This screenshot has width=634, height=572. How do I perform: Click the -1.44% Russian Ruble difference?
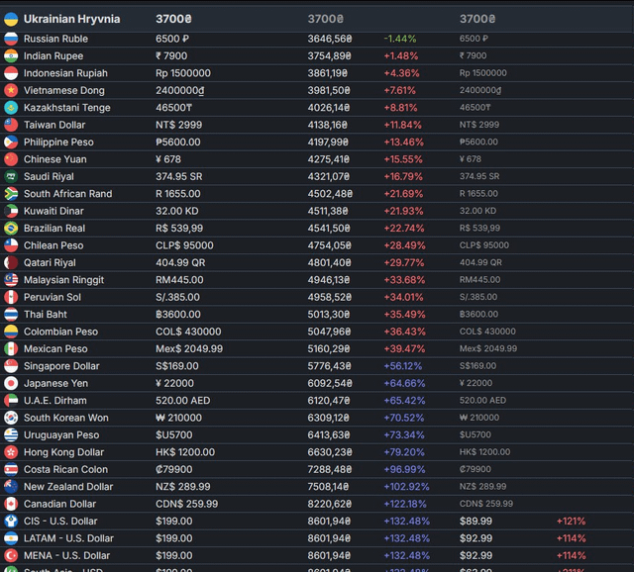[400, 39]
